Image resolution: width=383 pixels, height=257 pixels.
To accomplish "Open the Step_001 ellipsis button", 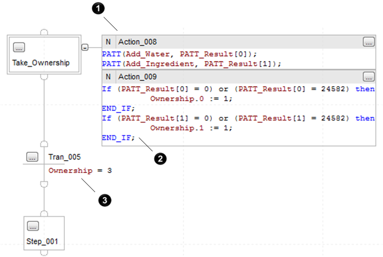I will pos(32,227).
